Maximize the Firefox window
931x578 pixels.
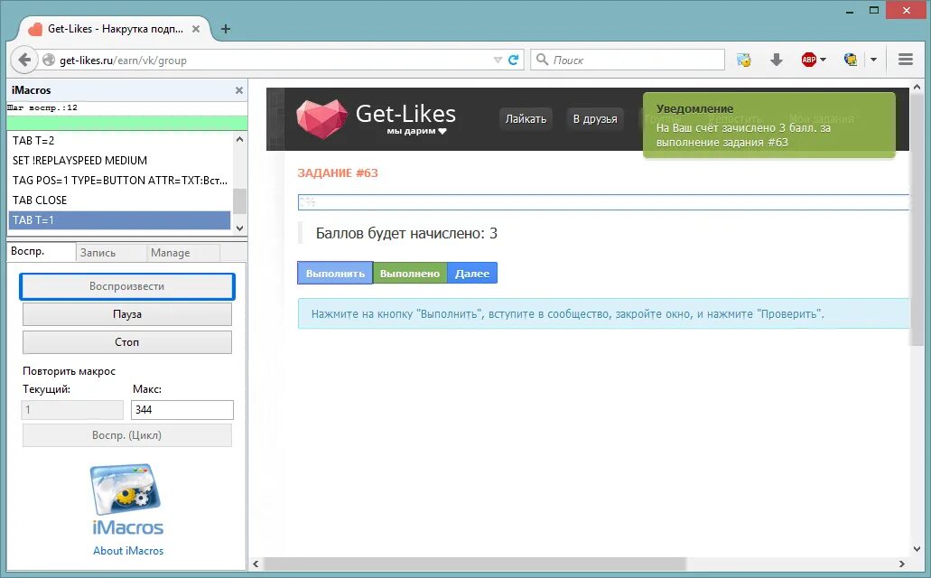pos(874,11)
